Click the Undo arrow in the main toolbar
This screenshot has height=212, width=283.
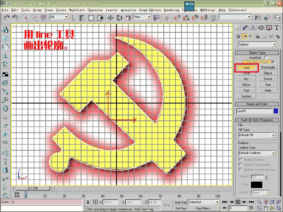[x=7, y=18]
